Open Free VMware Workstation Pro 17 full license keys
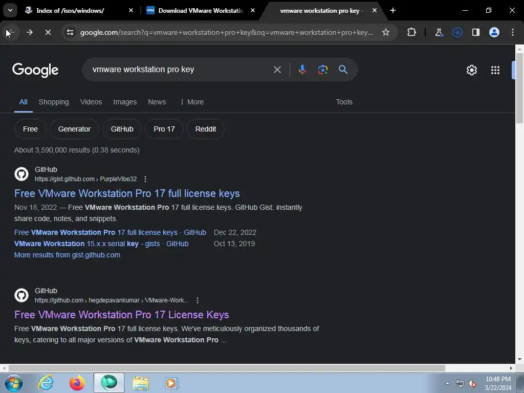Screen dimensions: 524x393 (x=127, y=193)
